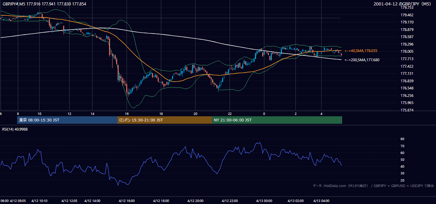
Task: Click the RSI scale value 70
Action: click(x=402, y=146)
